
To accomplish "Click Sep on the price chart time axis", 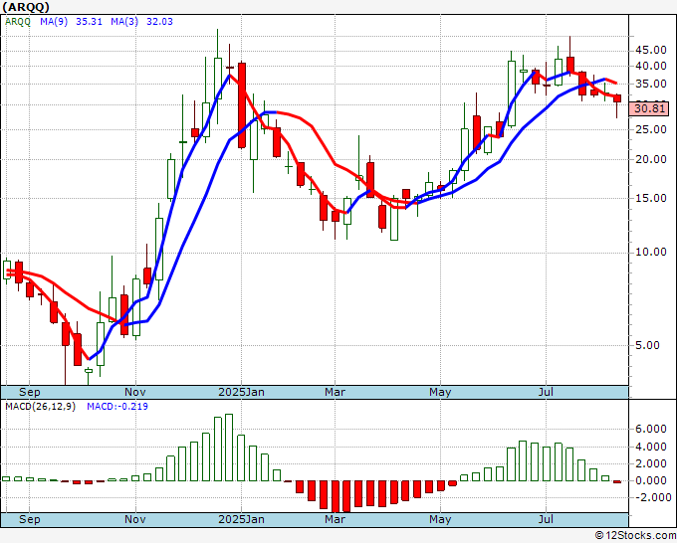I will click(29, 392).
